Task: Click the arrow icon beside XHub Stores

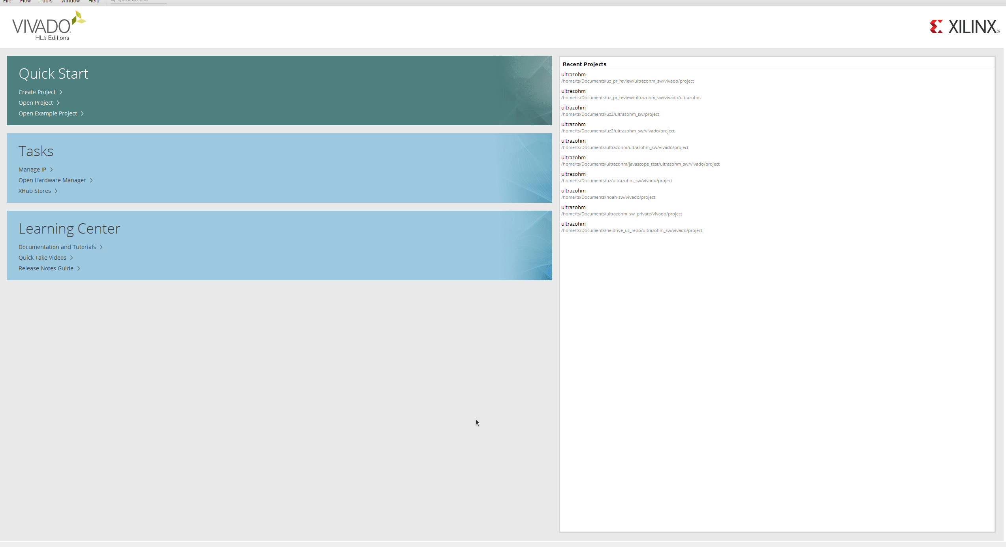Action: tap(56, 191)
